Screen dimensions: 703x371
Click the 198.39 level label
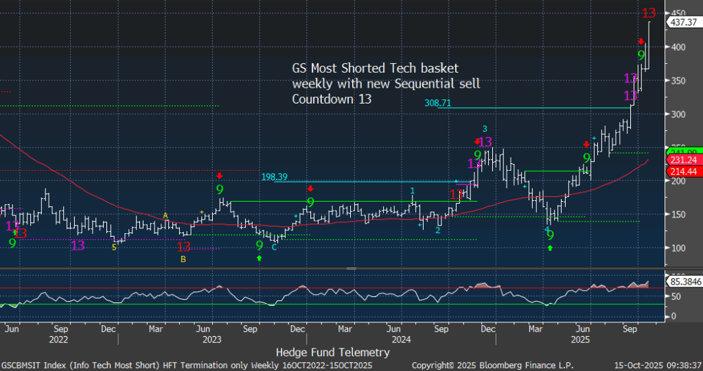point(273,176)
